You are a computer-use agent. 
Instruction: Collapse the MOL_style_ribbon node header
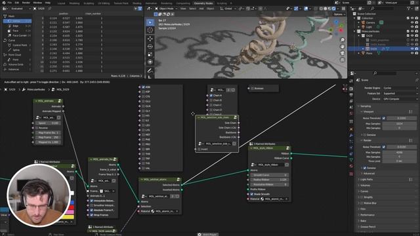point(251,148)
